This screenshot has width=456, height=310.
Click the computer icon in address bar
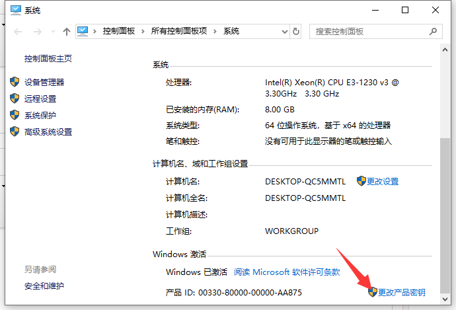click(83, 31)
